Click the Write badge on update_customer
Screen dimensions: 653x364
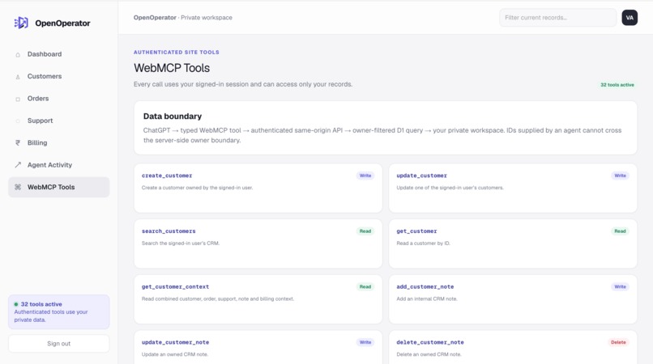pyautogui.click(x=620, y=176)
